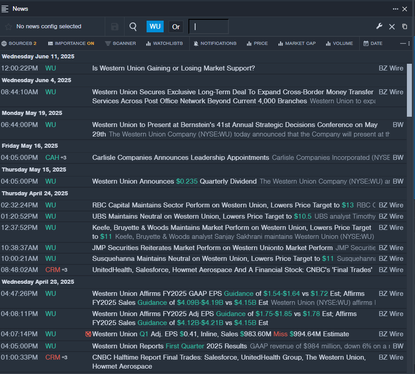Open the Scanner filter
Viewport: 415px width, 374px height.
tap(120, 44)
